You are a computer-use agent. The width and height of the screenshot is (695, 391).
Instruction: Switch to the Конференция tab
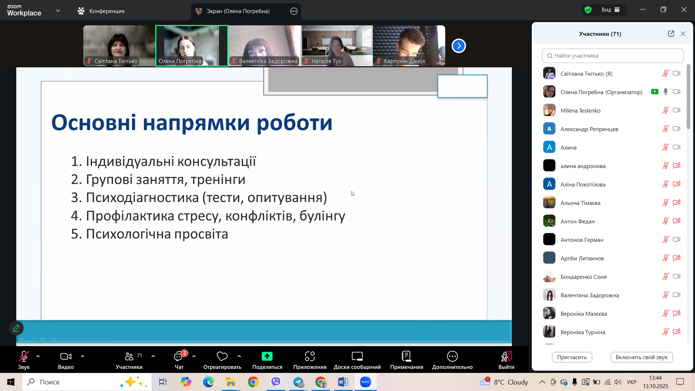101,11
